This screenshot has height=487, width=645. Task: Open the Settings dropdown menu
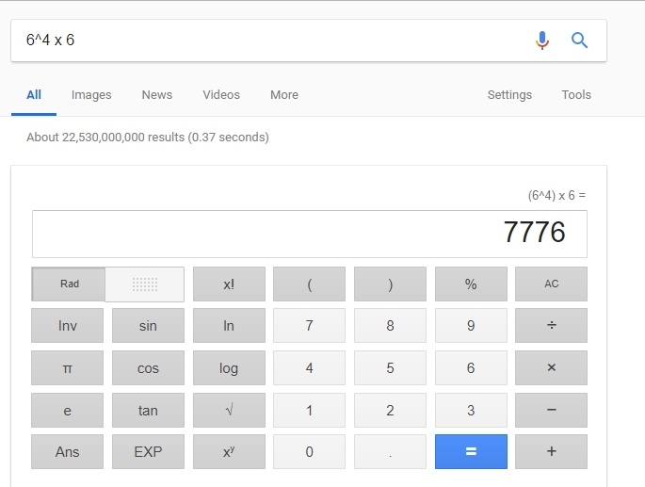click(509, 95)
